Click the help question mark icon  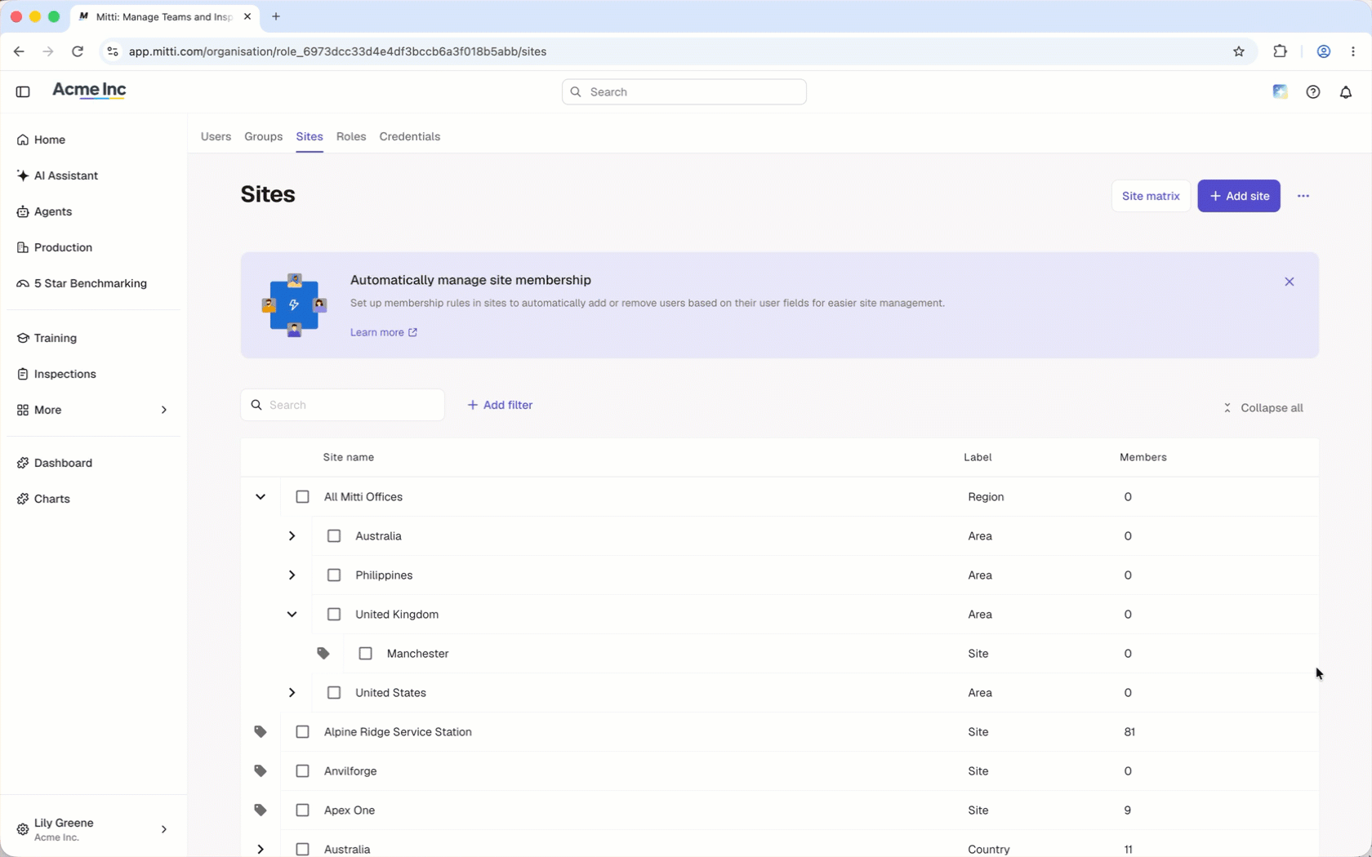1313,91
